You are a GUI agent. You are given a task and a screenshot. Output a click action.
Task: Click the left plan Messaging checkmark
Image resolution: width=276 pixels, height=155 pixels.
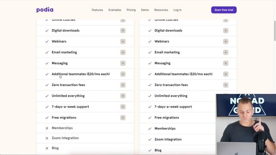click(x=47, y=63)
